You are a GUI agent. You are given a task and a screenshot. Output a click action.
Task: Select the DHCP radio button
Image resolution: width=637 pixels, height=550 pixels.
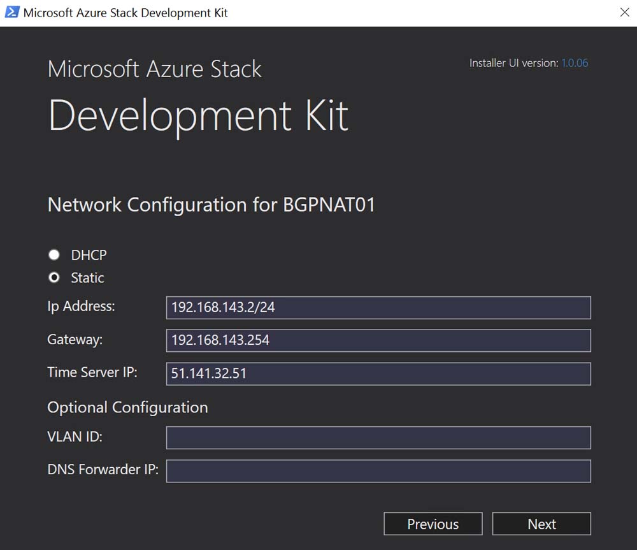[x=55, y=255]
